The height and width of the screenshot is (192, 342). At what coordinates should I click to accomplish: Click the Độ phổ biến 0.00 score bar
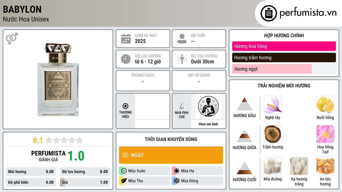(31, 182)
